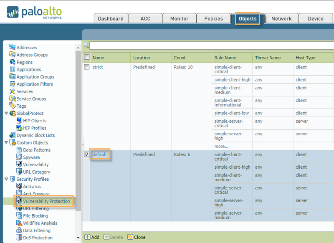Click the sidebar scroll down arrow
The width and height of the screenshot is (334, 243).
click(x=78, y=238)
